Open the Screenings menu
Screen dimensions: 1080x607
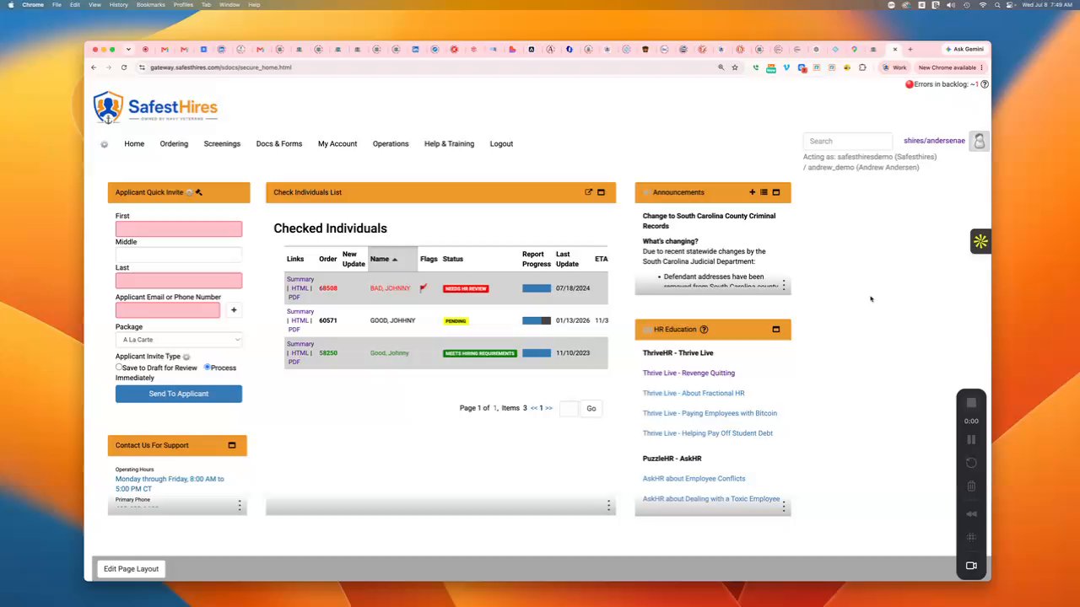tap(222, 144)
